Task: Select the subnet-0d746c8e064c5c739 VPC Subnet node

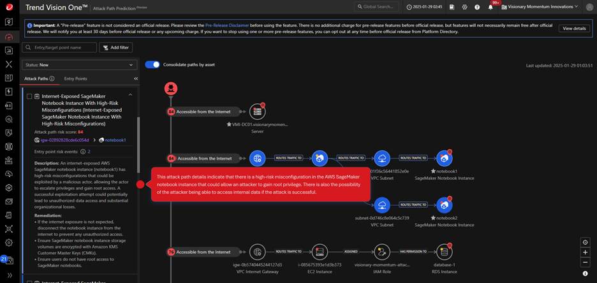Action: click(382, 205)
